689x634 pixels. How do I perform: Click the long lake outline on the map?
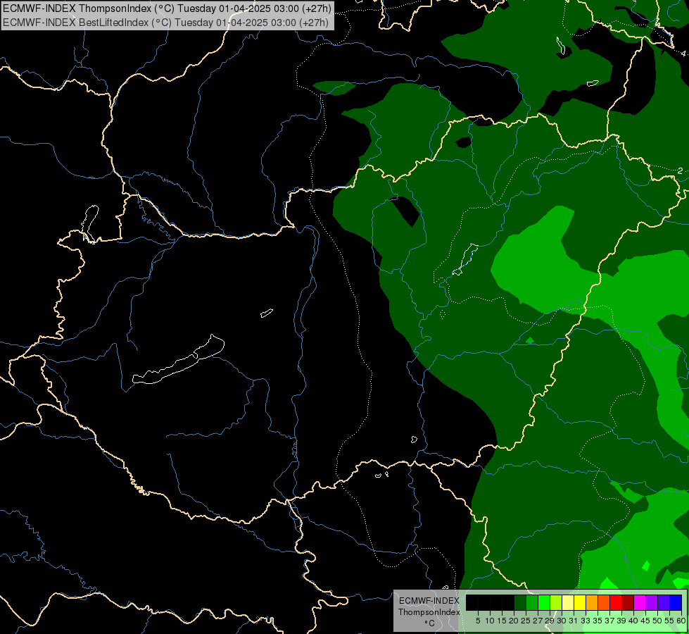pyautogui.click(x=179, y=359)
